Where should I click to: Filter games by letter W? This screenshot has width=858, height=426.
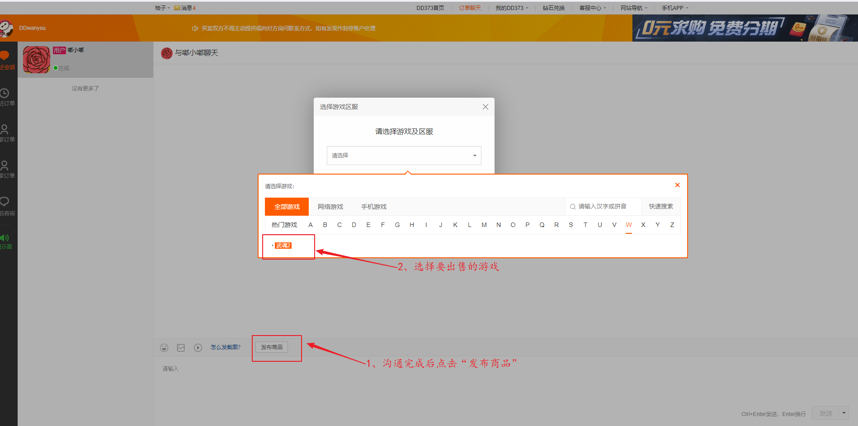tap(629, 225)
